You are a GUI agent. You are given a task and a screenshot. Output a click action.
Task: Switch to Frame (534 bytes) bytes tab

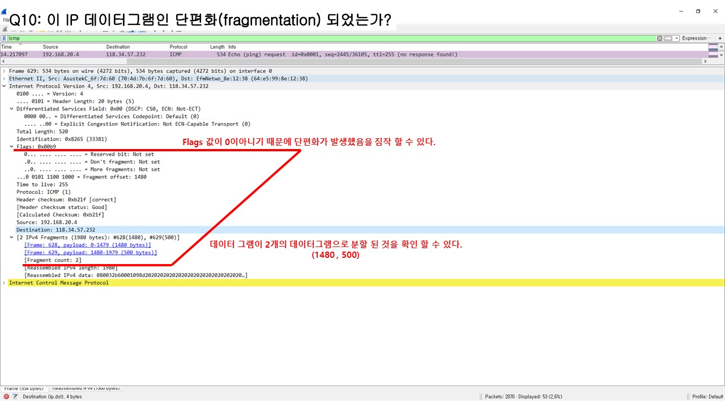tap(24, 389)
